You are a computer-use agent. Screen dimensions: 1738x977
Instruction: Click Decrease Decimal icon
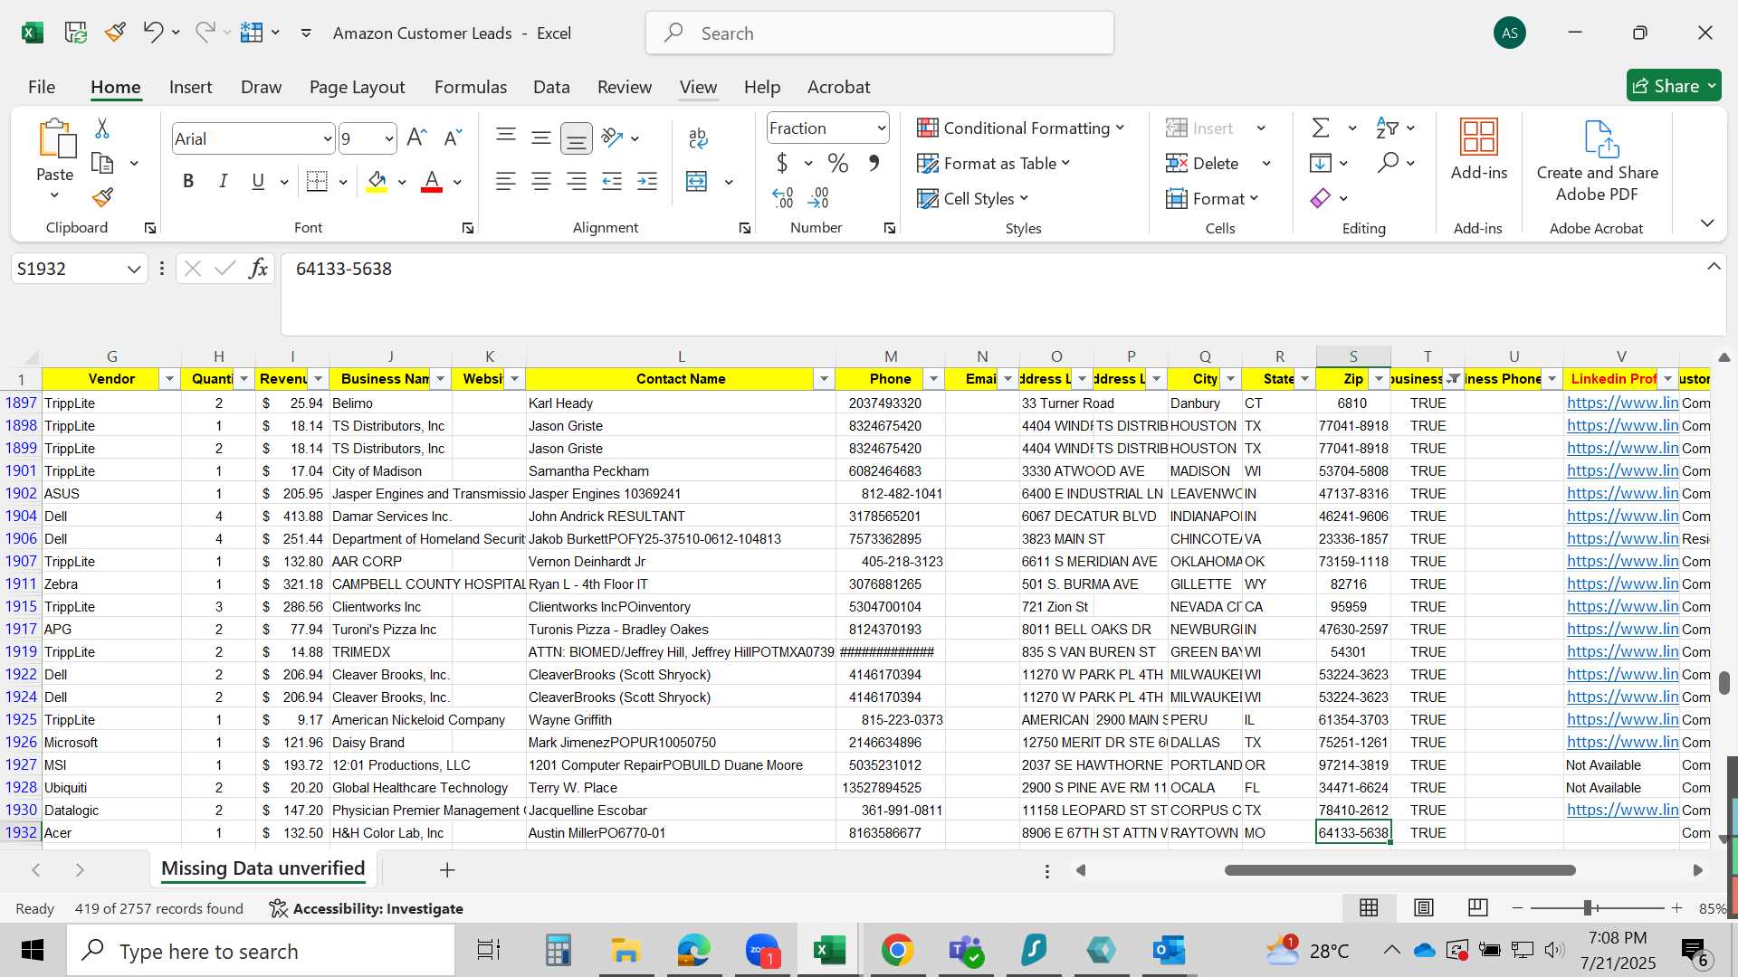[818, 197]
